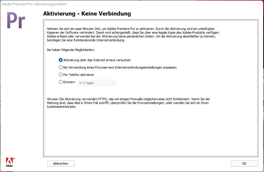The image size is (264, 172).
Task: Click the 'Hinweis: Die Aktivierung verwendet HTTPS' note
Action: 128,103
